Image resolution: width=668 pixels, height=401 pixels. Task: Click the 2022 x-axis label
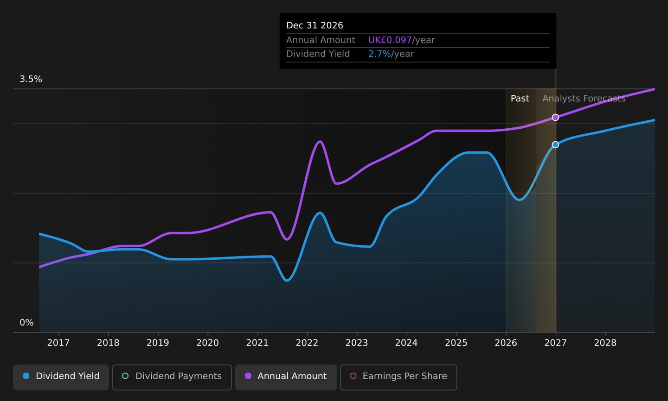[x=307, y=343]
